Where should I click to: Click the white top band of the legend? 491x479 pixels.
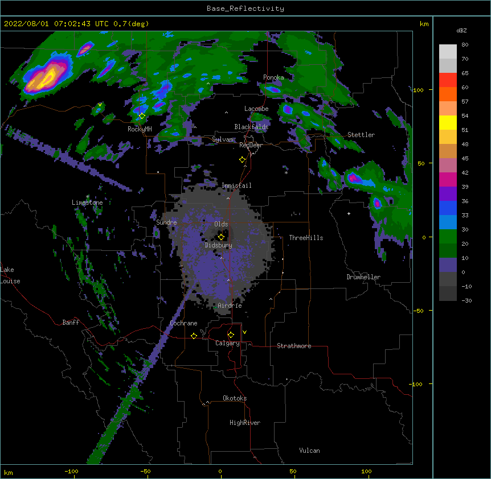[448, 52]
